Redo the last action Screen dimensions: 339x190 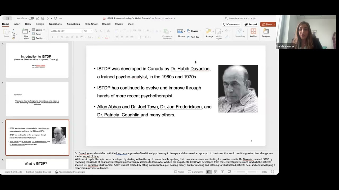[55, 18]
